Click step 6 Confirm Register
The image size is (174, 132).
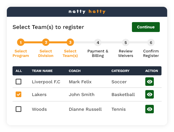pos(151,42)
